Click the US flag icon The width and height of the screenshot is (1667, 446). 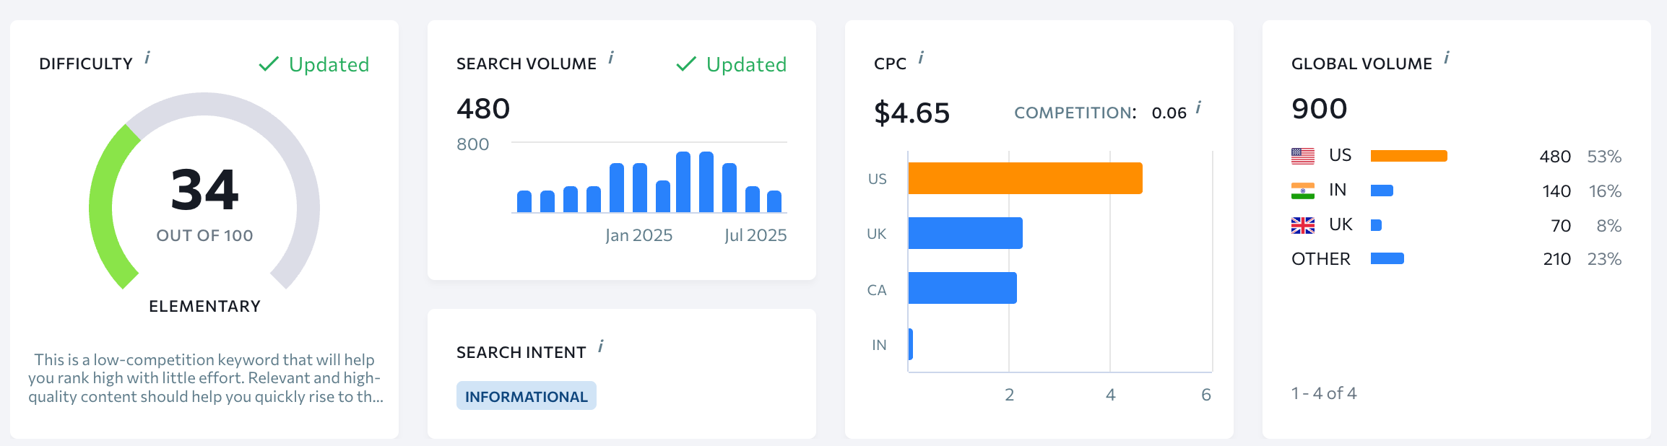pyautogui.click(x=1303, y=156)
